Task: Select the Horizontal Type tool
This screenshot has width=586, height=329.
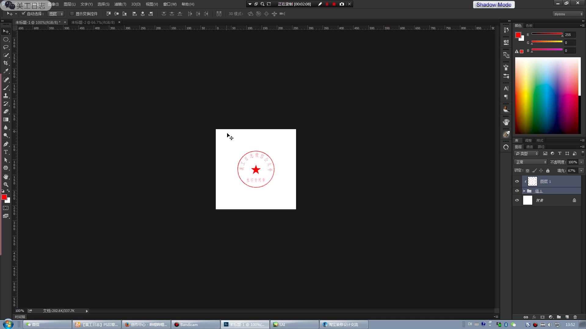Action: [x=6, y=152]
